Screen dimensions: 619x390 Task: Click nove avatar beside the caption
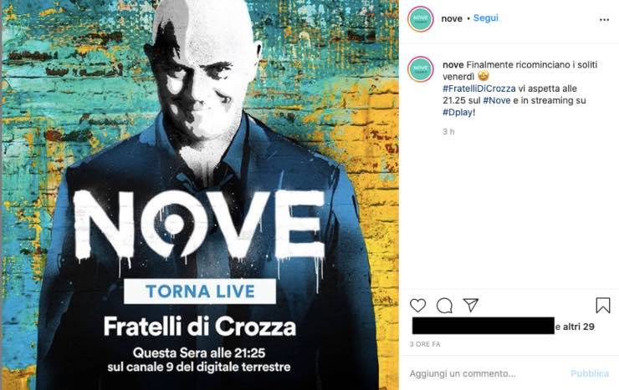pos(421,69)
